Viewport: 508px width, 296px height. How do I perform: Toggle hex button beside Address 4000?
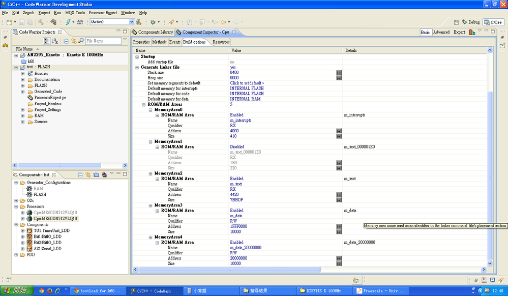[339, 131]
